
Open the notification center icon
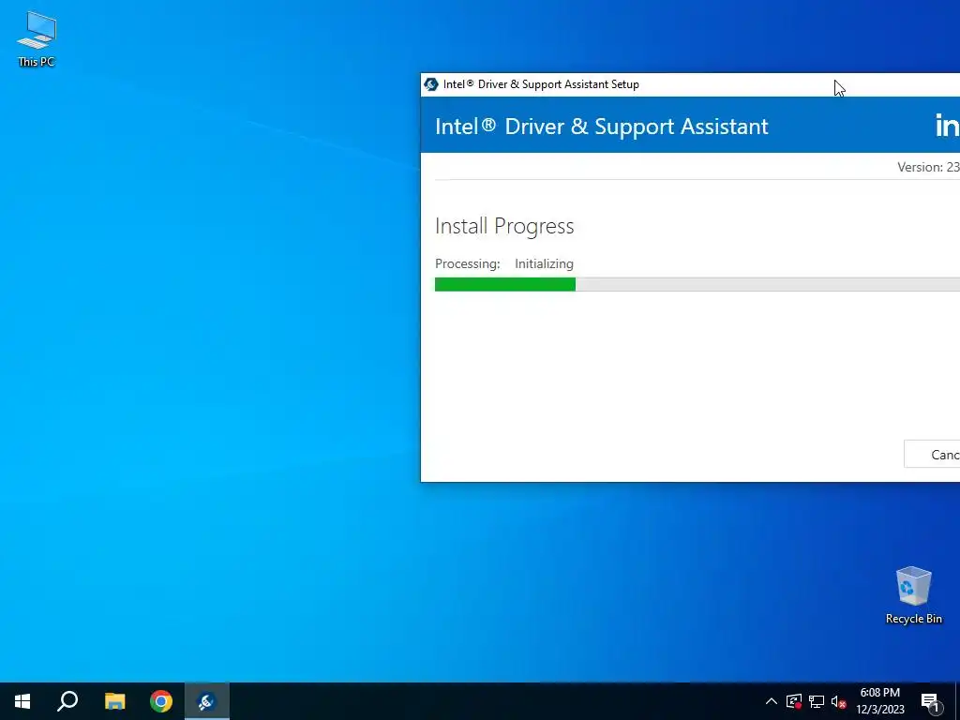[931, 701]
